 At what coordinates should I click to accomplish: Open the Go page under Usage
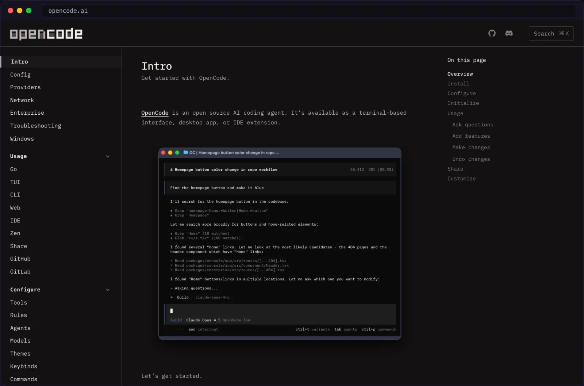pos(14,169)
